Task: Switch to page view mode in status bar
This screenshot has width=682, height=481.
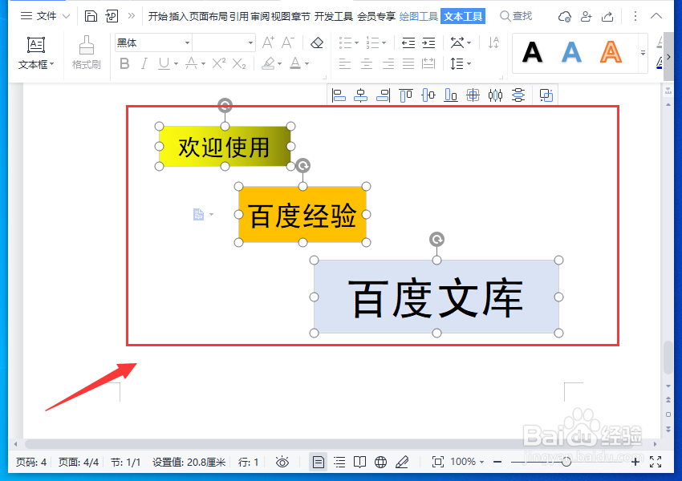Action: point(318,462)
